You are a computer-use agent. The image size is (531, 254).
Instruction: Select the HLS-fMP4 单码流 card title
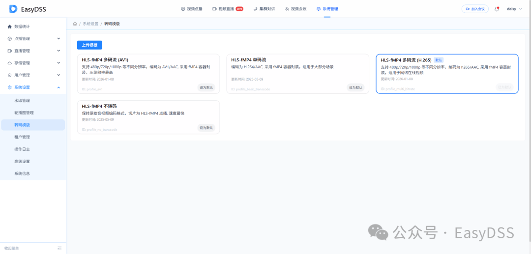[x=249, y=60]
